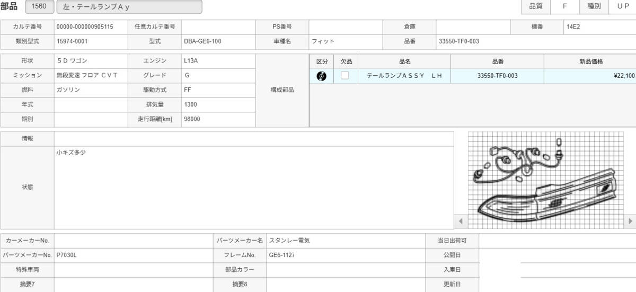The height and width of the screenshot is (292, 636).
Task: Select the テールランプASSY LH row name
Action: click(x=404, y=76)
